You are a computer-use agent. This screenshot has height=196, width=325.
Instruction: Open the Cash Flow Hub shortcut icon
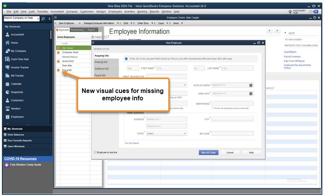7,59
